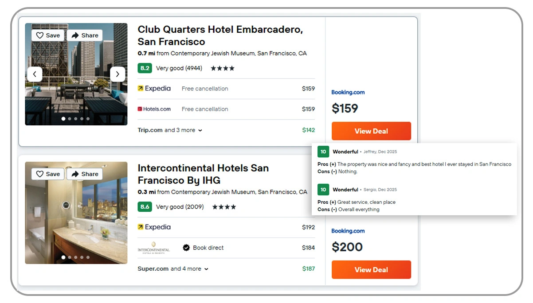Open Intercontinental Hotels San Francisco title

pyautogui.click(x=203, y=174)
